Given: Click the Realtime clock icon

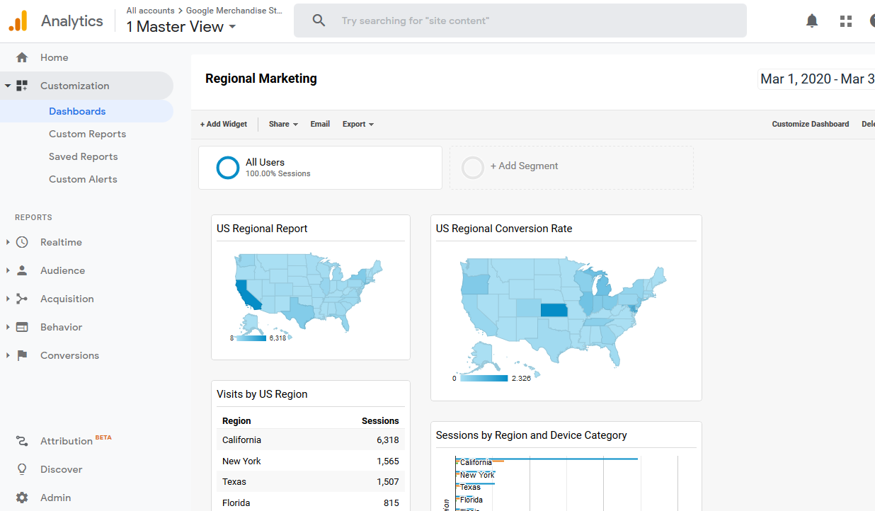Looking at the screenshot, I should point(22,242).
